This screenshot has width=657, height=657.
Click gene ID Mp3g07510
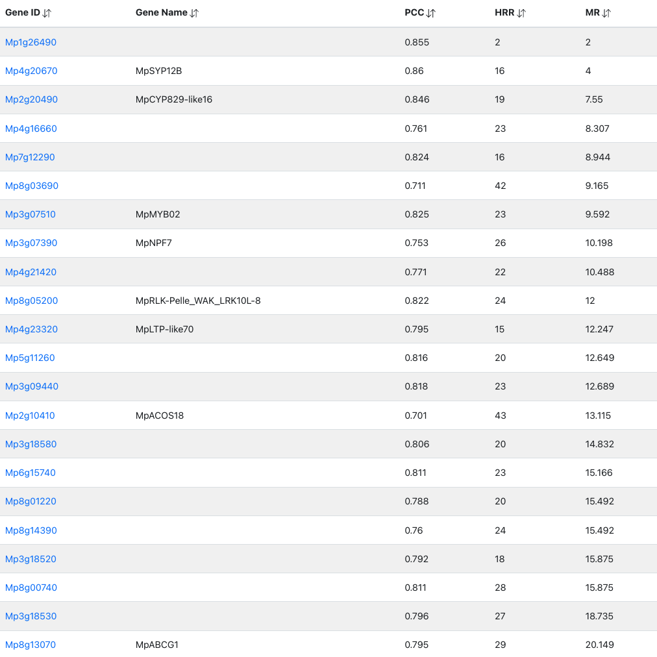point(31,214)
